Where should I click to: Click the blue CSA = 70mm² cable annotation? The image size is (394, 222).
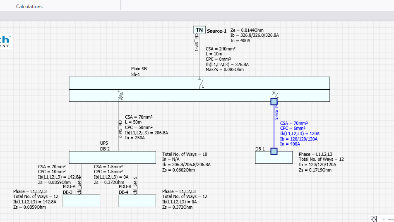pyautogui.click(x=294, y=123)
